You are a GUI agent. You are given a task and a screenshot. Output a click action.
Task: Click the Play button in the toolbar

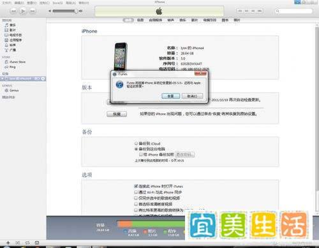coord(23,11)
